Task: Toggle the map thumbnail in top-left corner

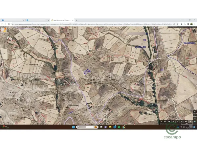Action: coord(4,30)
